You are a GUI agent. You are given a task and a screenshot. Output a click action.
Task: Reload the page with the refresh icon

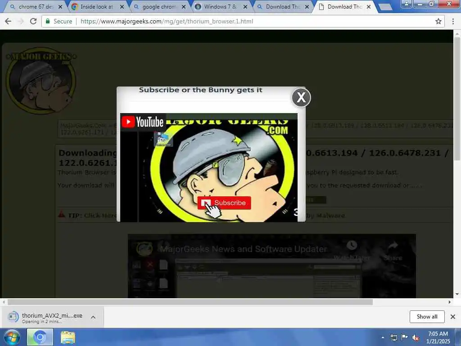[33, 21]
